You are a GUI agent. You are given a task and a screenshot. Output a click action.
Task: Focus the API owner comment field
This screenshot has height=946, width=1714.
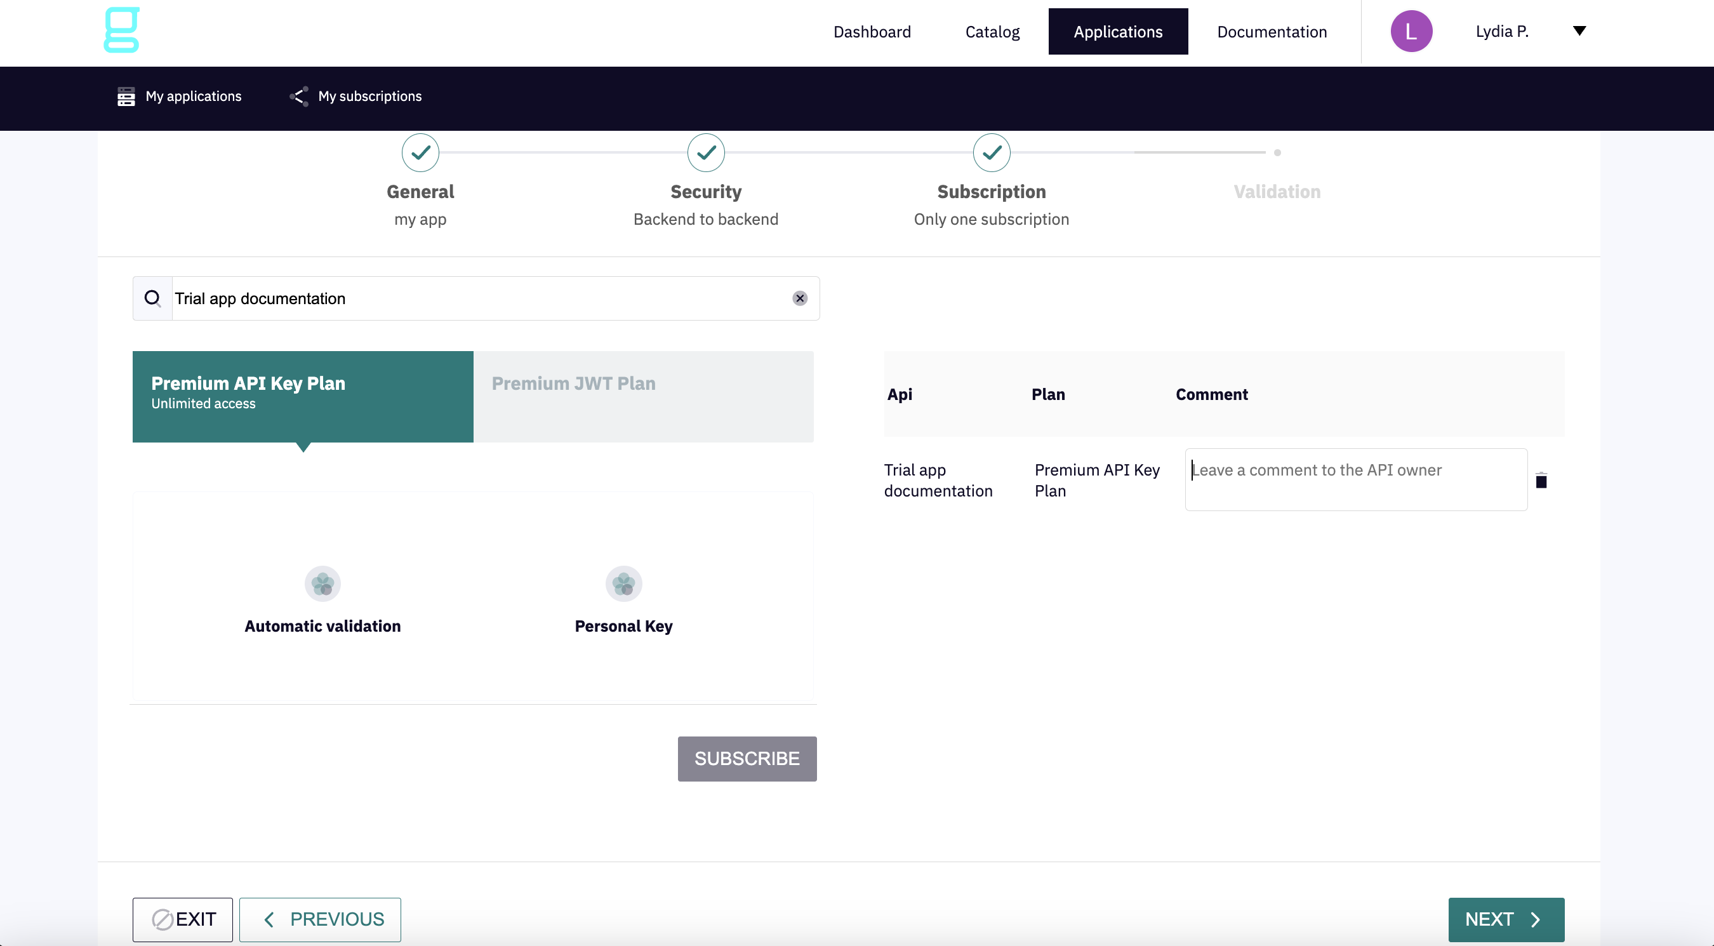(1355, 479)
